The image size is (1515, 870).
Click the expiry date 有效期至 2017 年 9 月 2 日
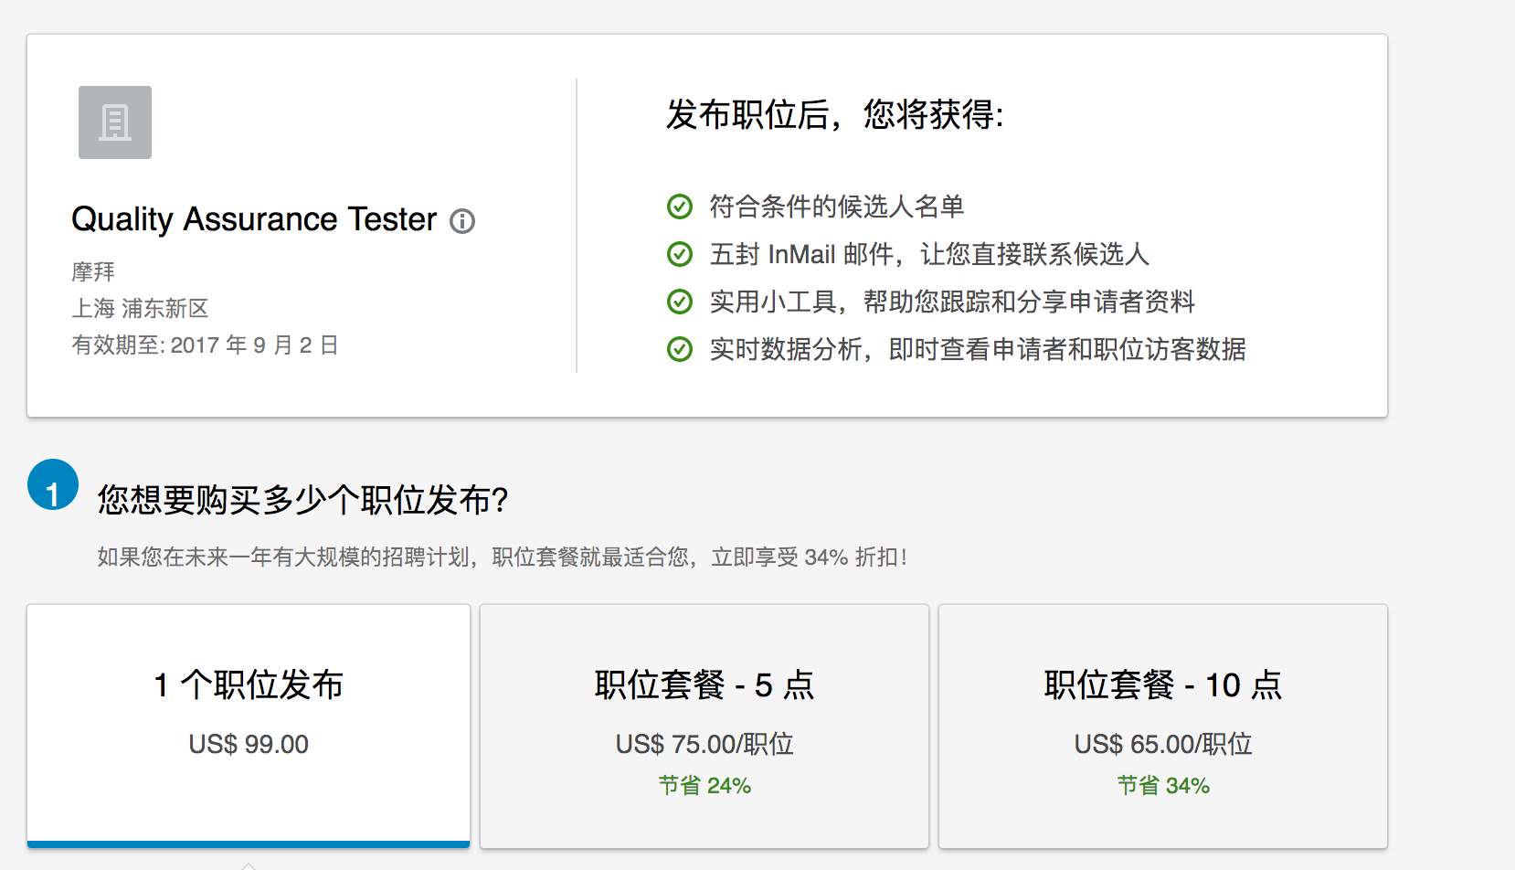206,345
